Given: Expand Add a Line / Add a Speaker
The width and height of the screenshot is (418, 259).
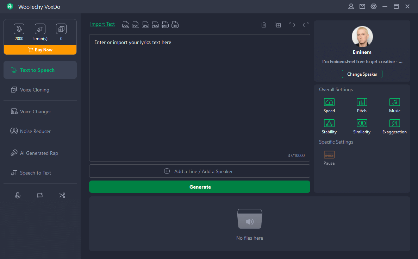Looking at the screenshot, I should 199,171.
